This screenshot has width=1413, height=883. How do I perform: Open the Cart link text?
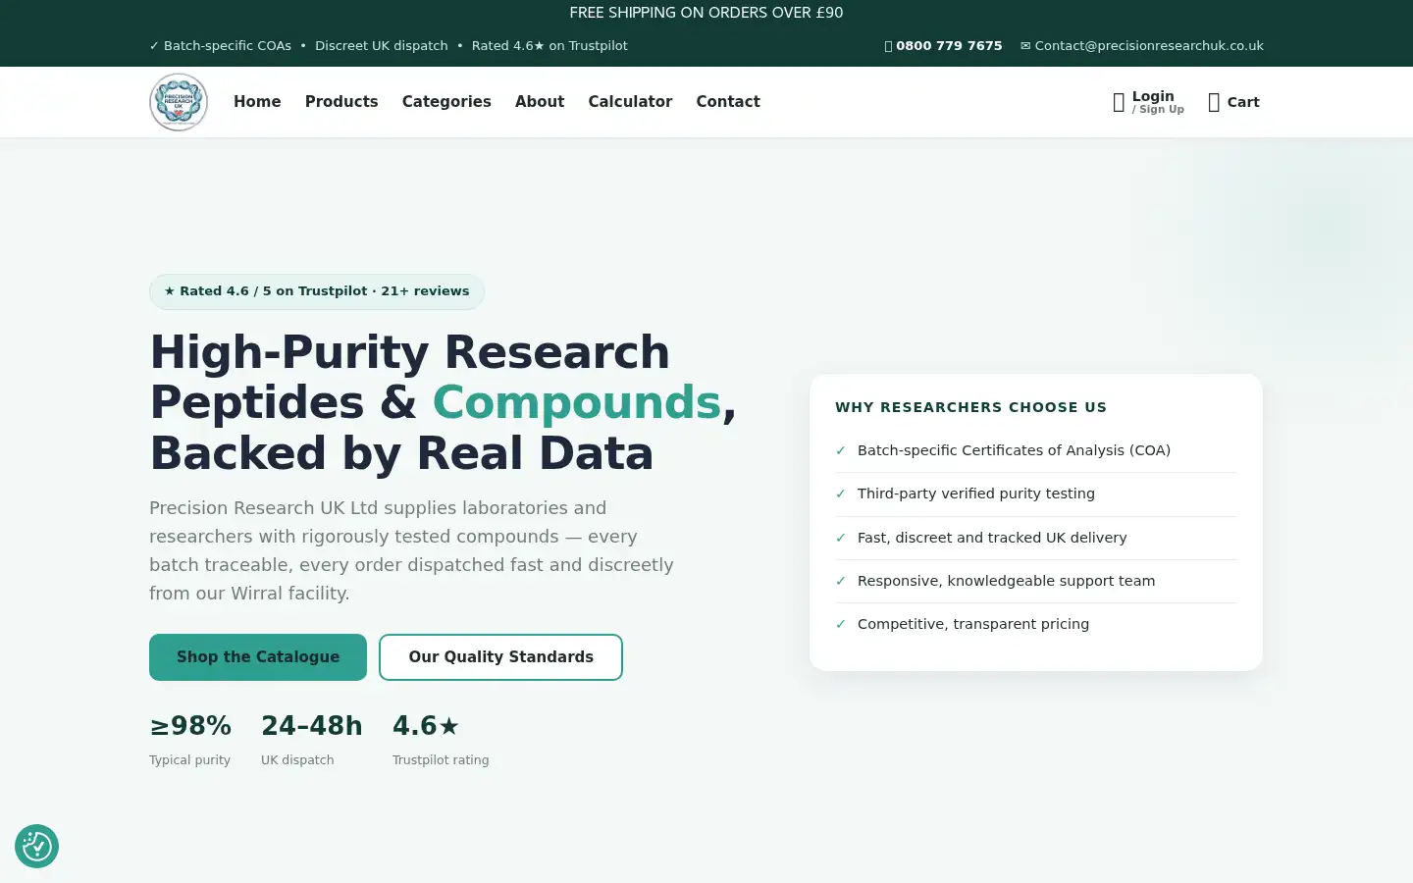point(1243,102)
